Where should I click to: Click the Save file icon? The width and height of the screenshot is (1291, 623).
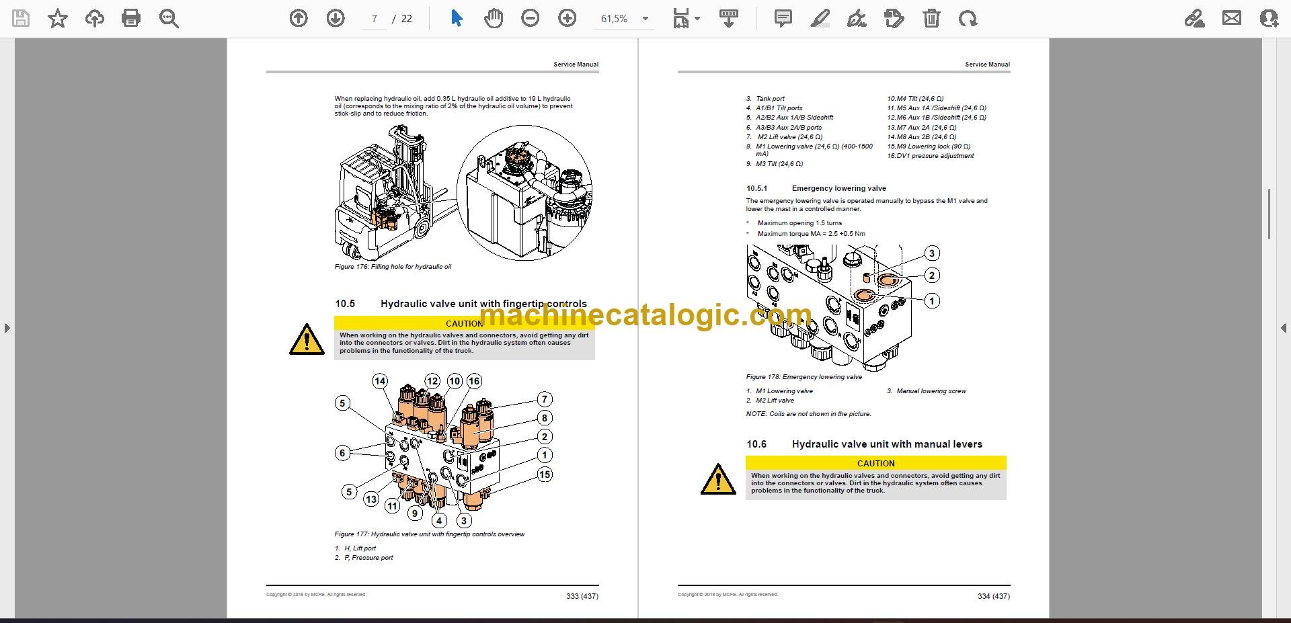(x=21, y=18)
